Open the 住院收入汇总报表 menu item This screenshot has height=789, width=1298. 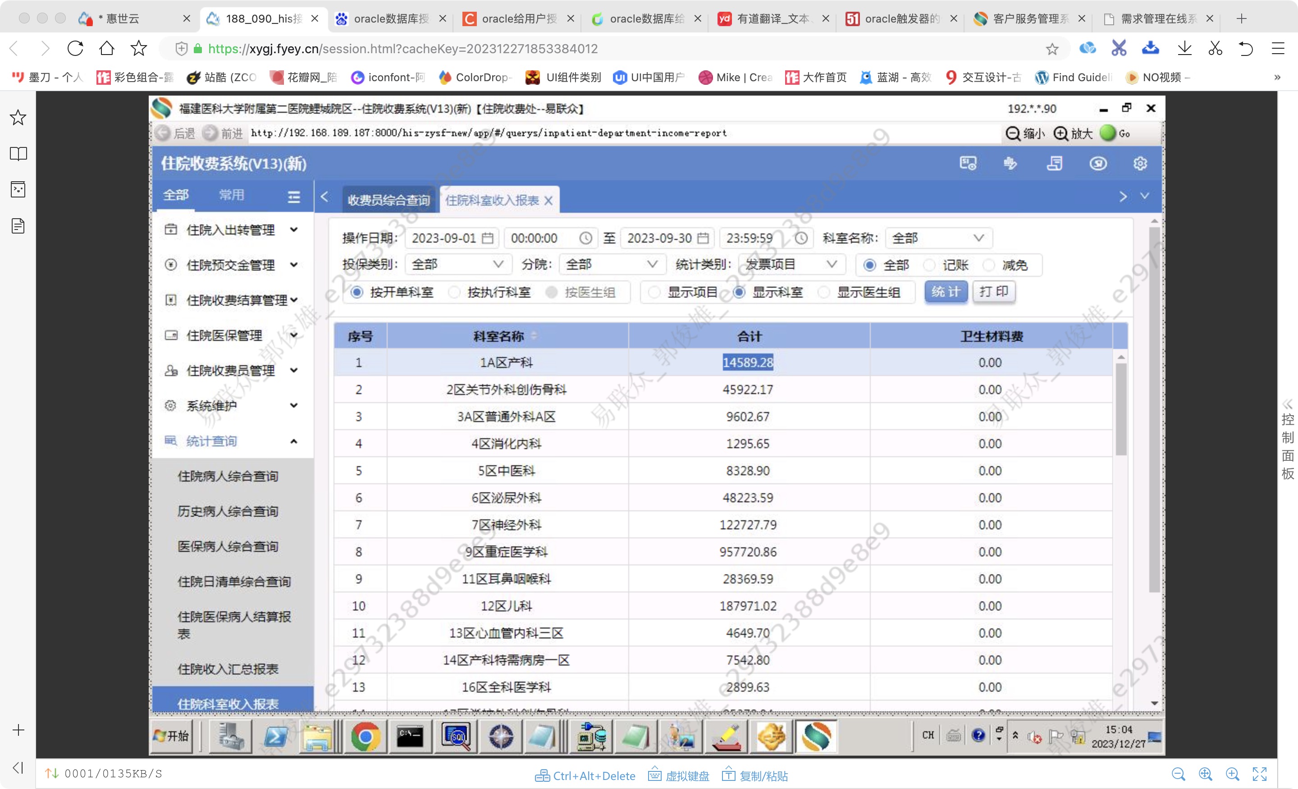point(228,669)
